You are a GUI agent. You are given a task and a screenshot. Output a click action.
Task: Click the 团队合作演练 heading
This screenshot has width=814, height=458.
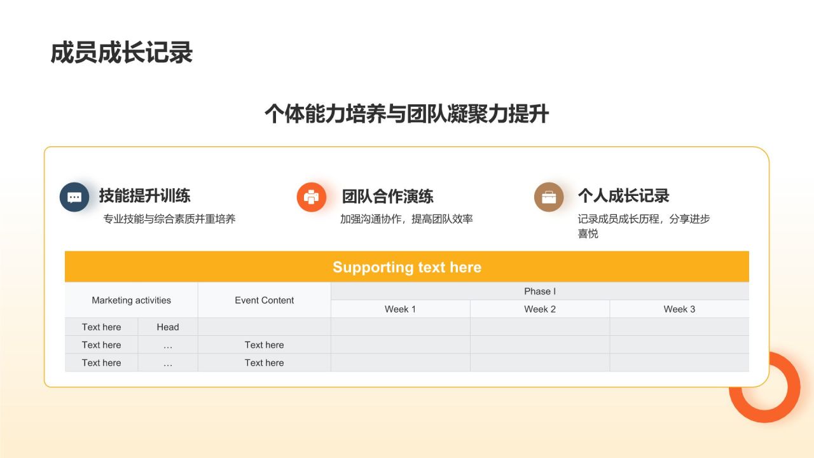[x=387, y=197]
